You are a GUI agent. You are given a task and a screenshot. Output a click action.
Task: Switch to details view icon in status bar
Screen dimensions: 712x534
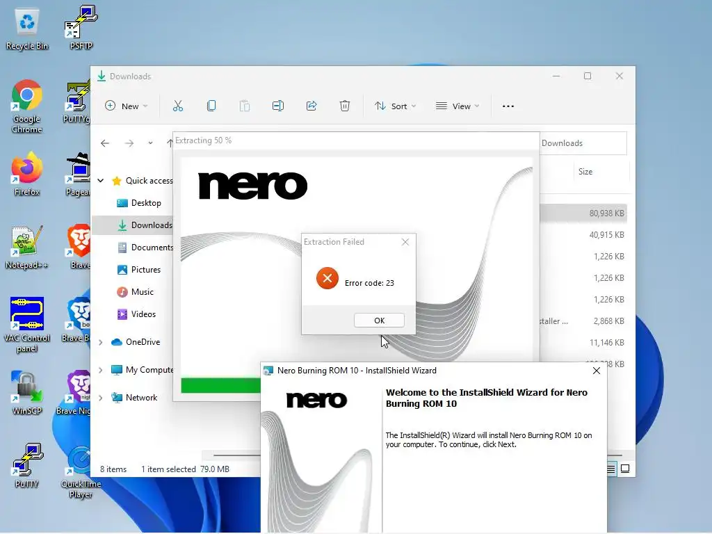pyautogui.click(x=611, y=469)
